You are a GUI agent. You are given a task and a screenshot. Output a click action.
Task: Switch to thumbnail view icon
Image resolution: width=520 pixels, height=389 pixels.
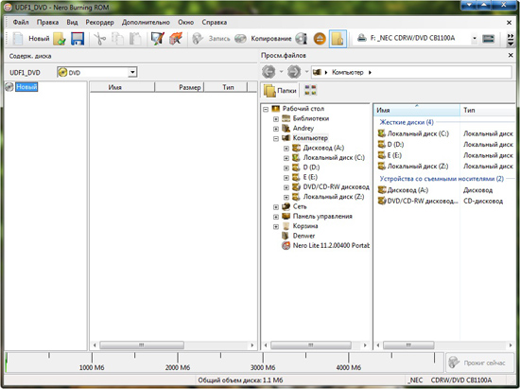311,90
